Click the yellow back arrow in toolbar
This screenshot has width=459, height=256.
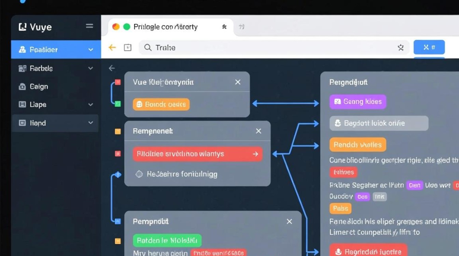[112, 47]
